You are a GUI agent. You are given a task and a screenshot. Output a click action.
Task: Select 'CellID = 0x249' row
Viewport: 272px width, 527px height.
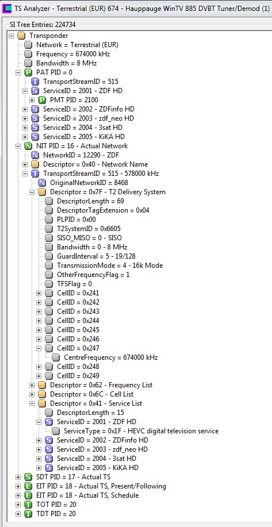coord(78,376)
